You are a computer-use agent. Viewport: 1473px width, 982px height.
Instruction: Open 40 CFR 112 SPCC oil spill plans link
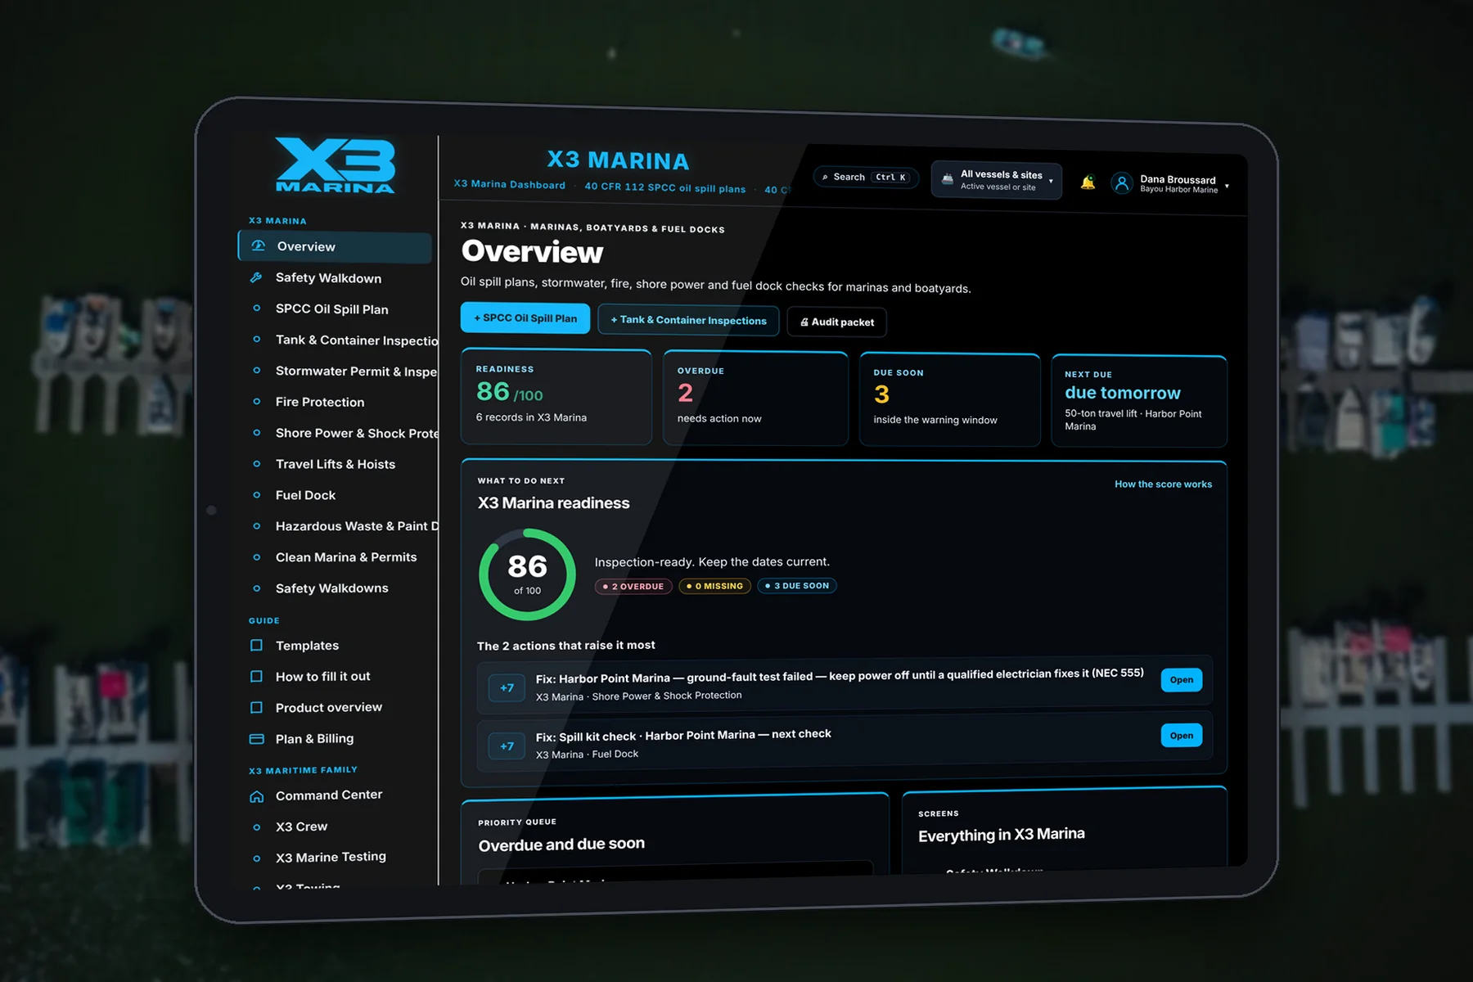click(x=665, y=187)
